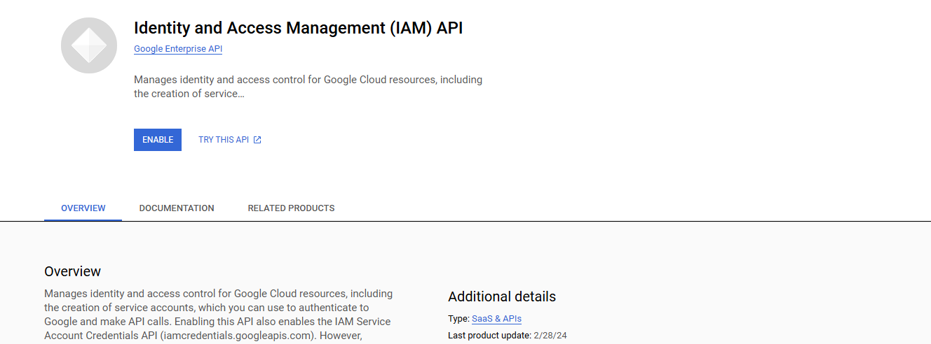
Task: Open the TRY THIS API link
Action: [x=224, y=140]
